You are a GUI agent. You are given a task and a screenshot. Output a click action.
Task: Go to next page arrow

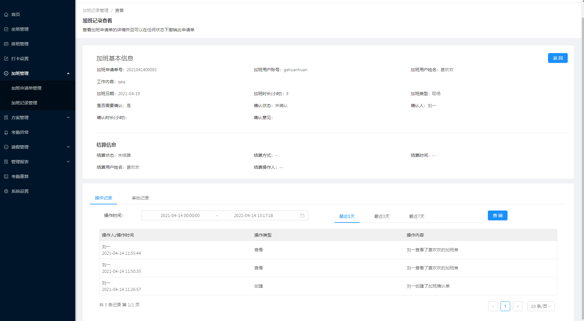pos(518,306)
